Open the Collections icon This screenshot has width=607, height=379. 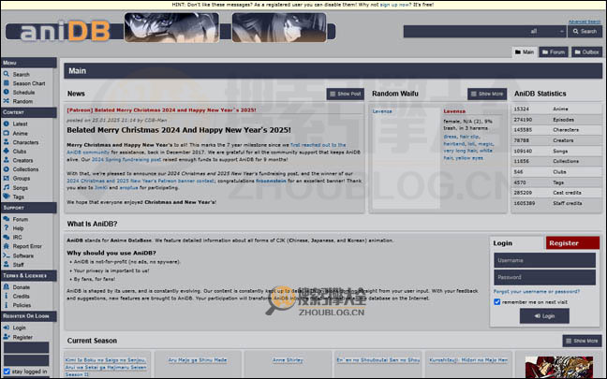pyautogui.click(x=7, y=169)
